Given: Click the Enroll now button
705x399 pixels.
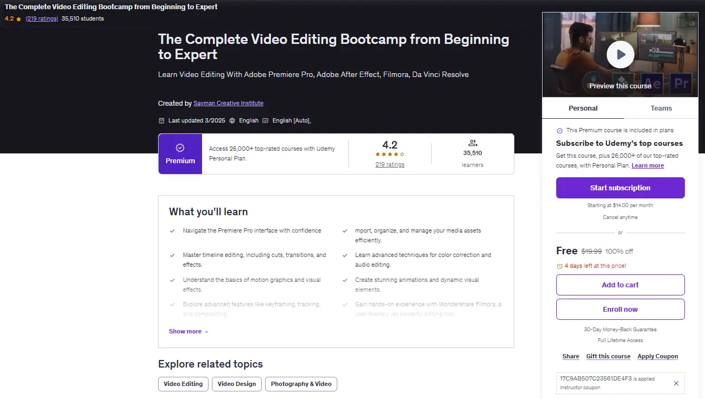Looking at the screenshot, I should 620,309.
